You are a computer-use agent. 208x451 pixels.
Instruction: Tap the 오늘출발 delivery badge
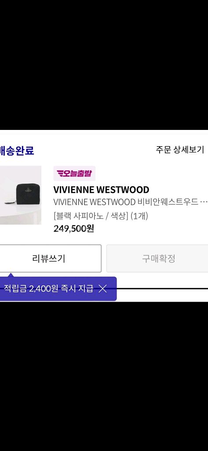(x=74, y=173)
